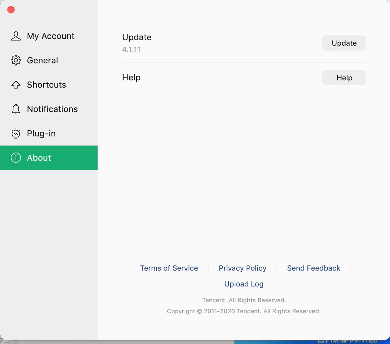The width and height of the screenshot is (390, 344).
Task: Click the Help button
Action: click(x=344, y=78)
